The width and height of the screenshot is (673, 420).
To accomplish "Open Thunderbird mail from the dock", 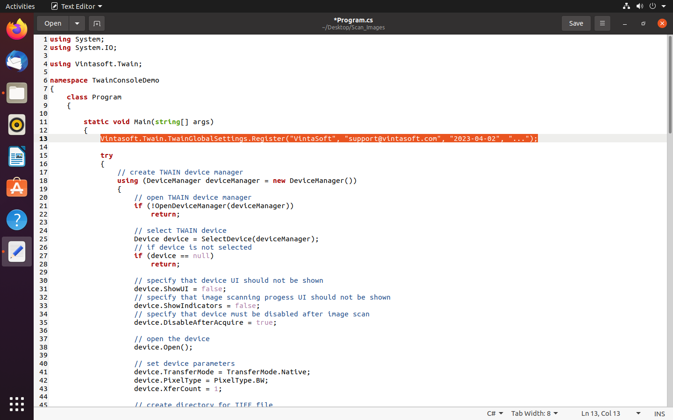I will (x=17, y=62).
